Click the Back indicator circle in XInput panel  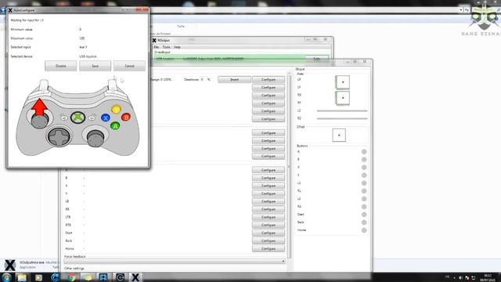[364, 222]
